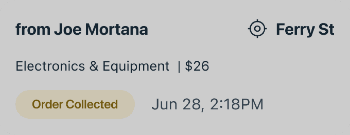The height and width of the screenshot is (135, 350).
Task: Open the Ferry St location label
Action: coord(305,30)
